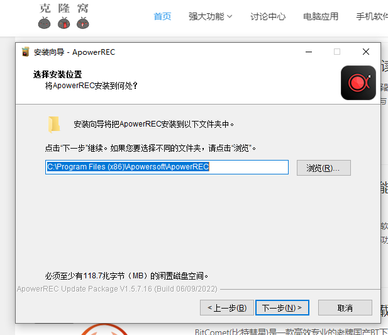
Task: Click the ApowerREC red recorder logo
Action: 358,82
